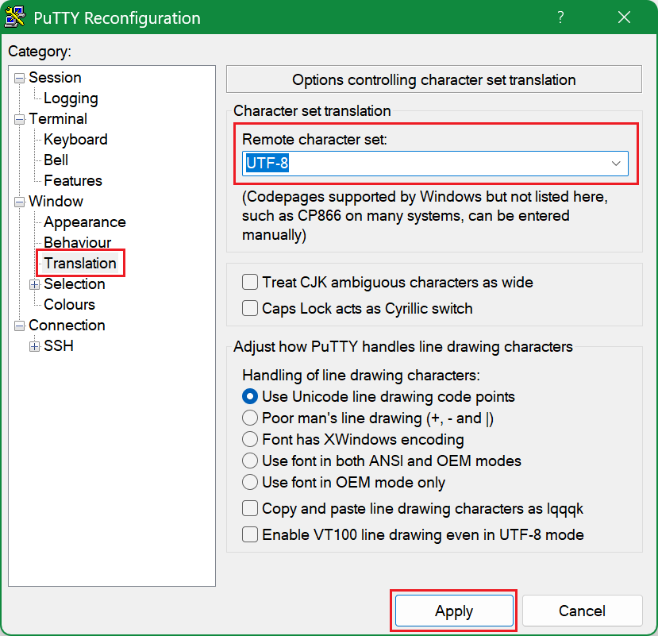Select Terminal category

58,119
